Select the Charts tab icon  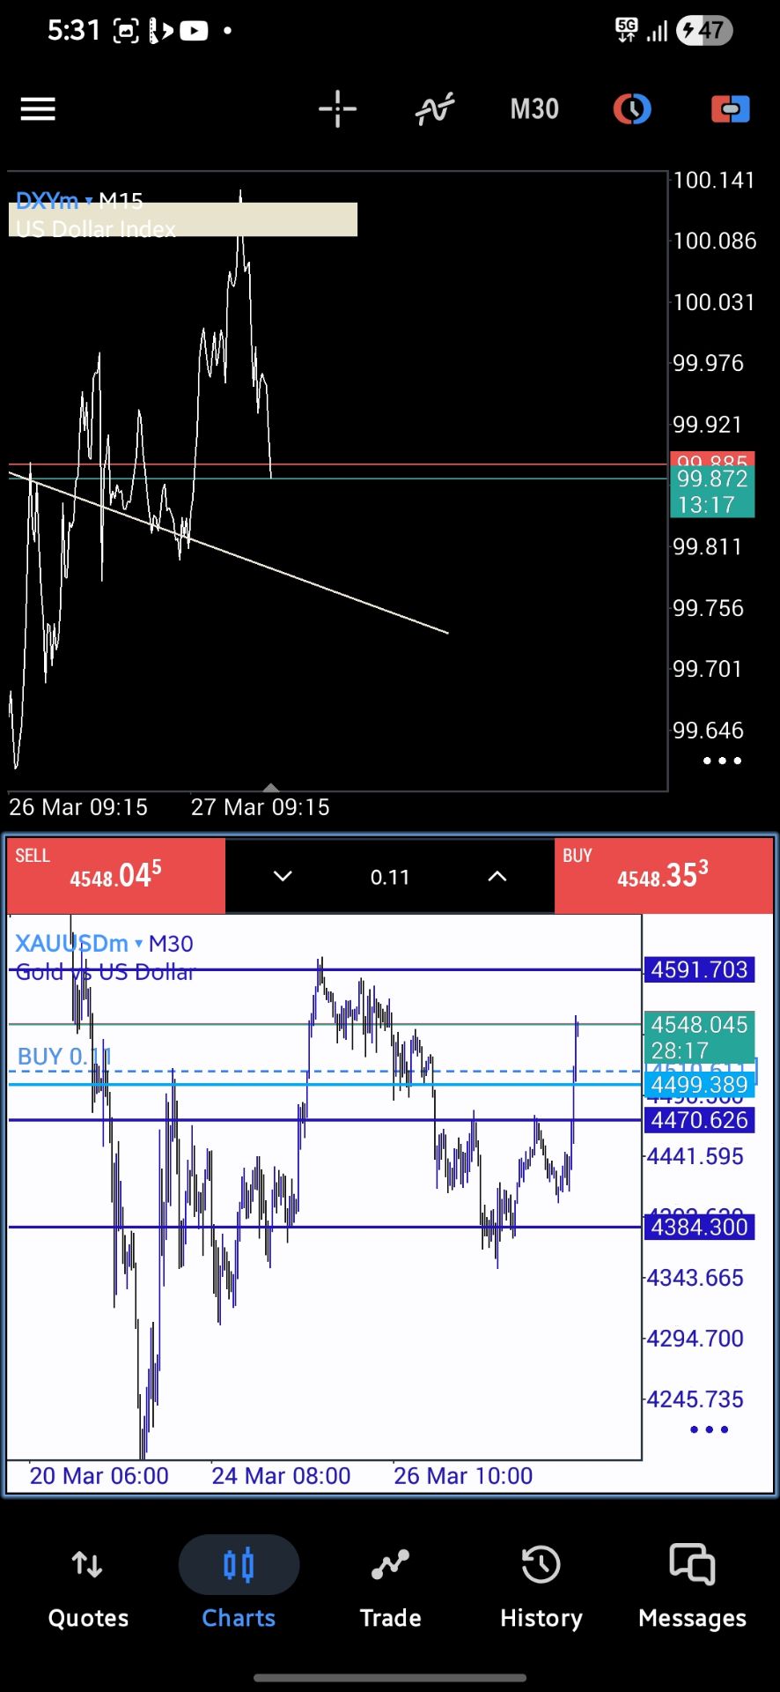(239, 1566)
